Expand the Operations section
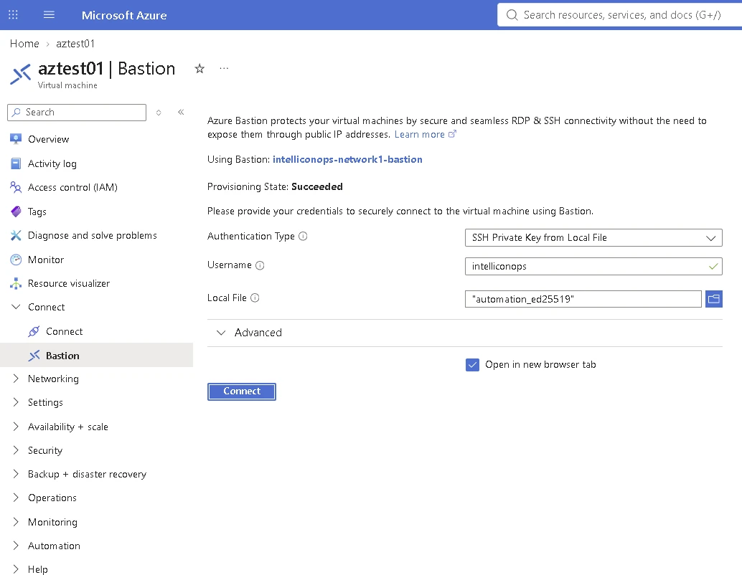Image resolution: width=742 pixels, height=575 pixels. tap(16, 498)
